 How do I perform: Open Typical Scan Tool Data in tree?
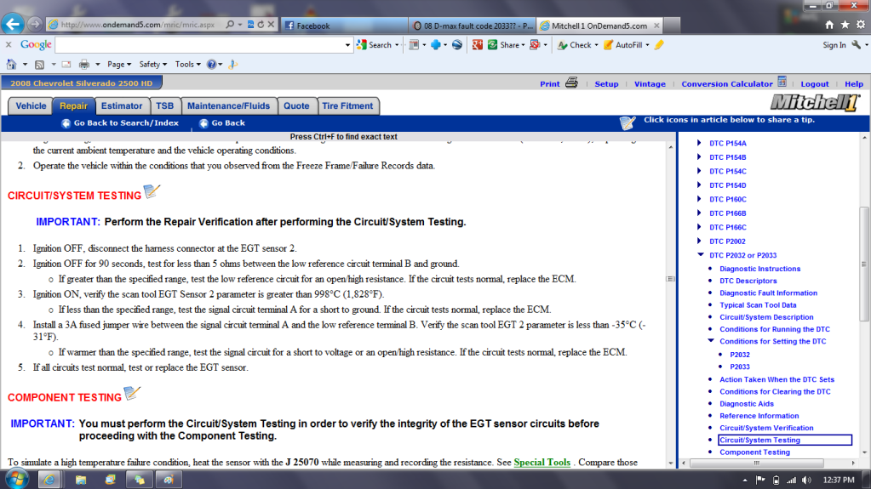click(758, 305)
